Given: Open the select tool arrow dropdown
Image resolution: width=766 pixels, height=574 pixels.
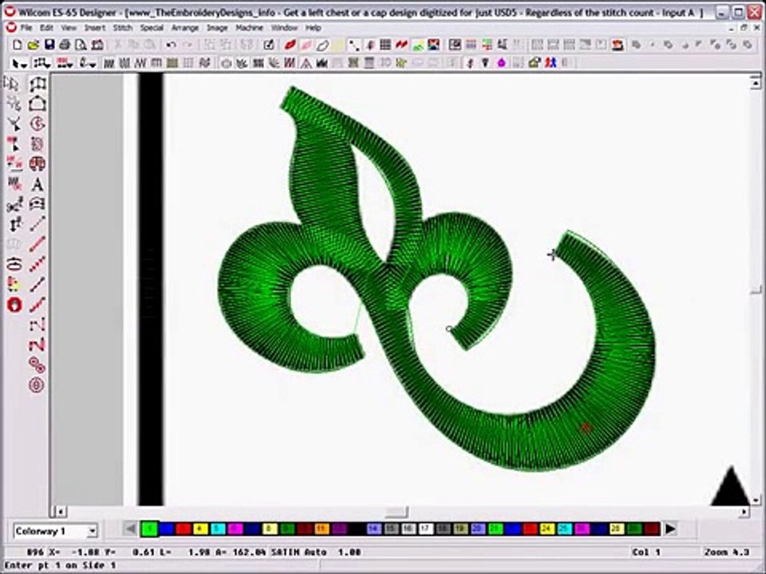Looking at the screenshot, I should 19,63.
